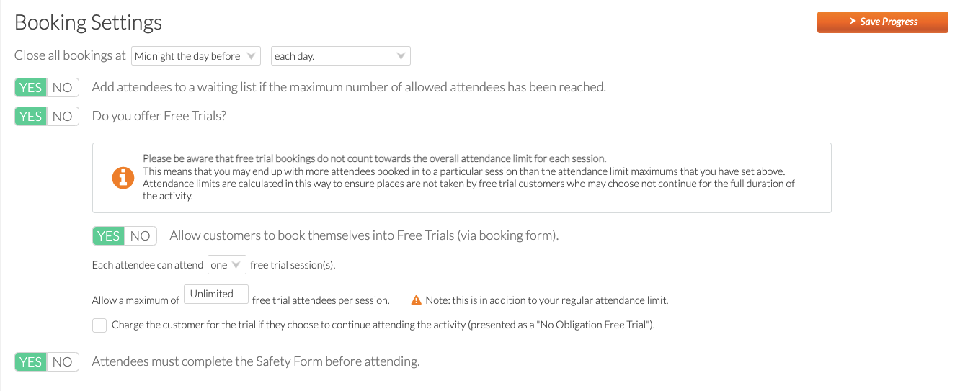Click the warning triangle beside the note
This screenshot has height=391, width=960.
click(416, 300)
